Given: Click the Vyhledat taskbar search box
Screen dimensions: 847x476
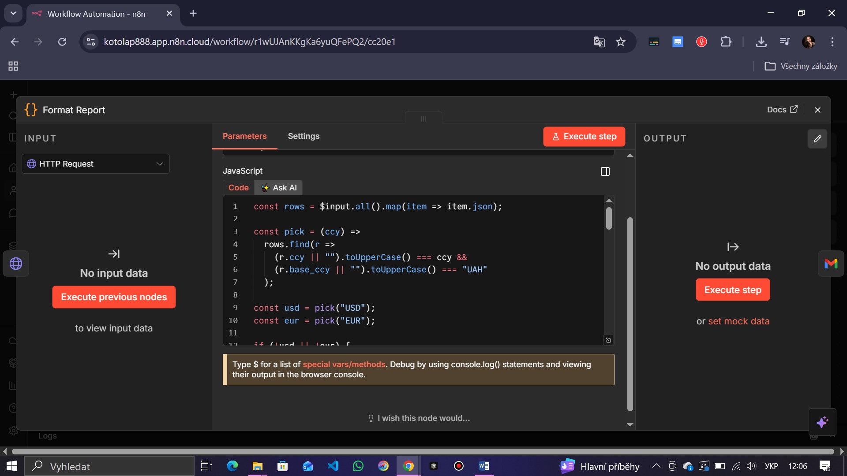Looking at the screenshot, I should click(109, 466).
